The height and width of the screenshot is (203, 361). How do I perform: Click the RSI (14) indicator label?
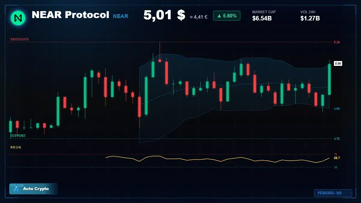16,147
